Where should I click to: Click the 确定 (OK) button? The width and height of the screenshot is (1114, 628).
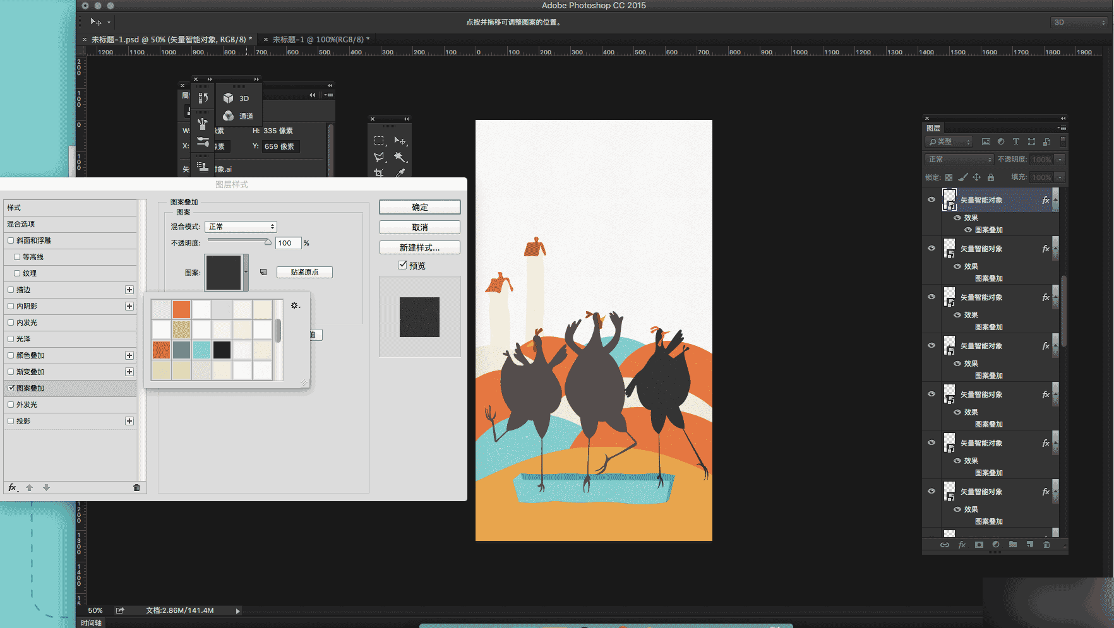[x=419, y=207]
